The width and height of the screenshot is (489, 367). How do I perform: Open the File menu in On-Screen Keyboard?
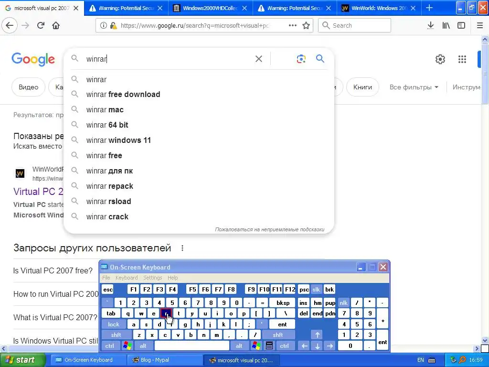pyautogui.click(x=106, y=278)
